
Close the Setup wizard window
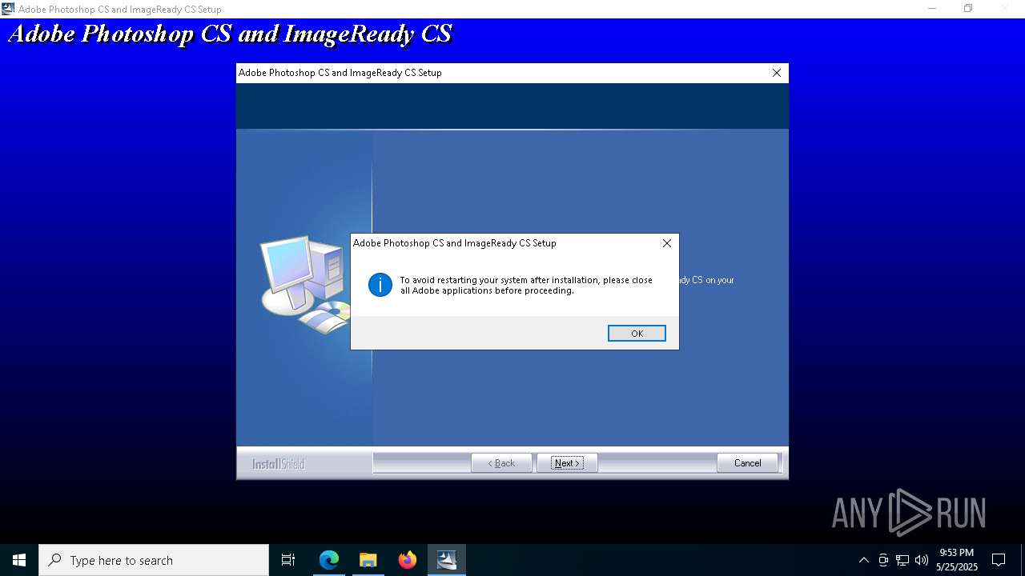(x=776, y=73)
